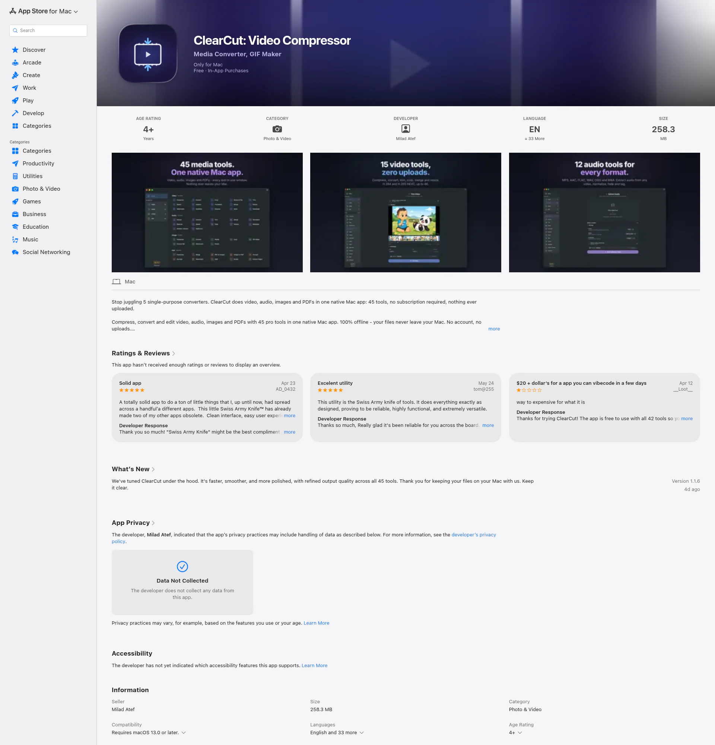Screen dimensions: 715x745
Task: Expand the Ratings & Reviews section chevron
Action: (x=174, y=354)
